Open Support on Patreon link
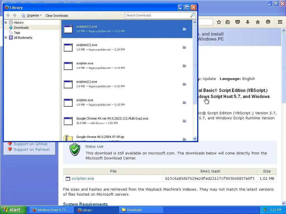 [32, 149]
